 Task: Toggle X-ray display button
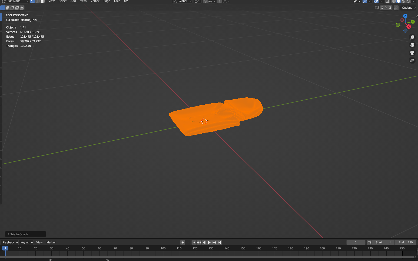(387, 1)
